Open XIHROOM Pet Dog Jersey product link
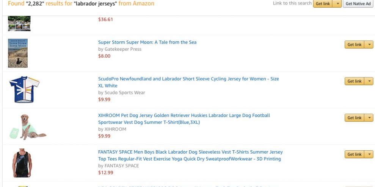375x187 pixels. [x=184, y=115]
